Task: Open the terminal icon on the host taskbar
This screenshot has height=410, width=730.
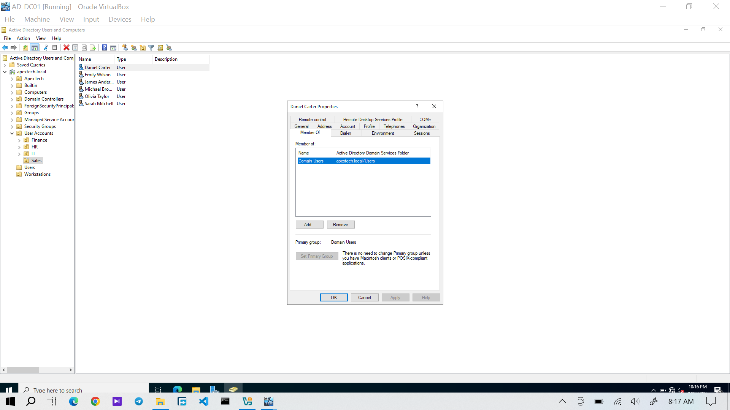Action: point(225,401)
